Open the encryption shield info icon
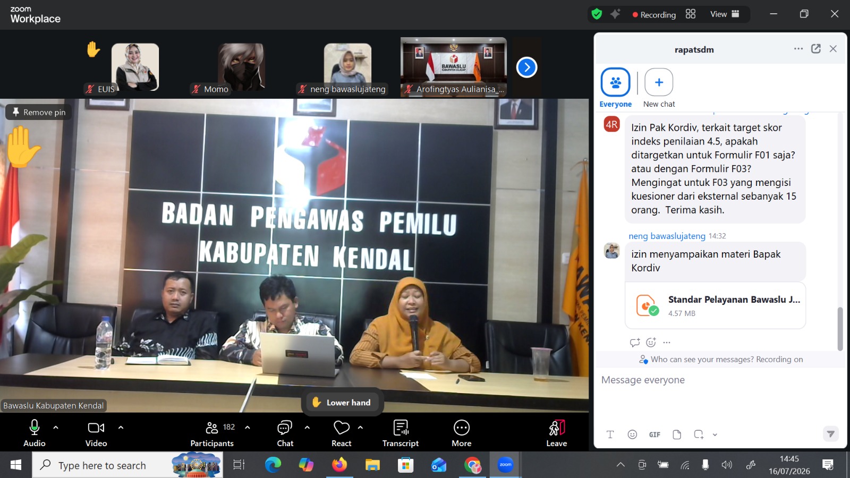The image size is (850, 478). [x=597, y=14]
